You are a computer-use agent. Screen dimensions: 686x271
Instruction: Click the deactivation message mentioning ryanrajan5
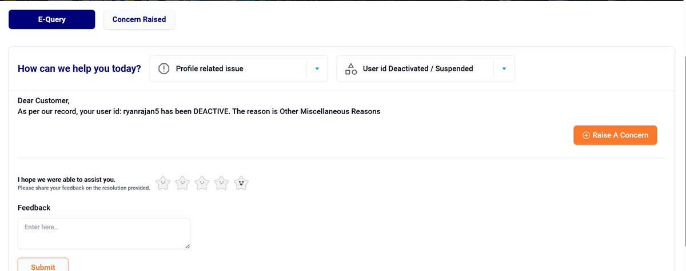[199, 111]
